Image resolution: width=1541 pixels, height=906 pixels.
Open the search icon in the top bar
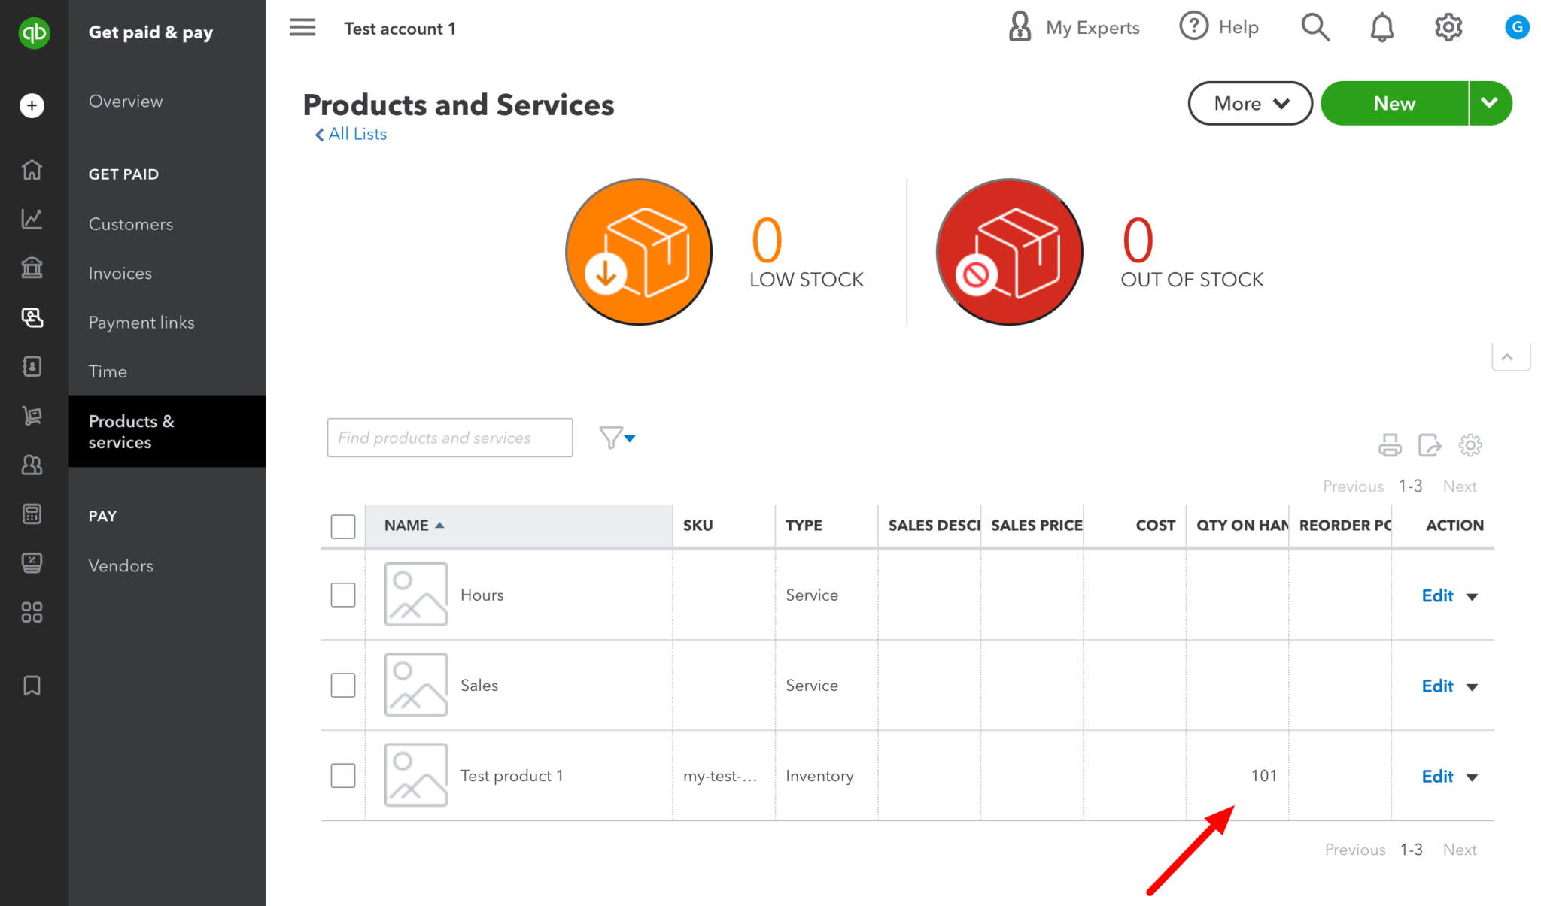point(1315,26)
